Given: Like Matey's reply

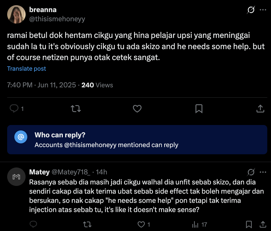Looking at the screenshot, I should click(141, 224).
